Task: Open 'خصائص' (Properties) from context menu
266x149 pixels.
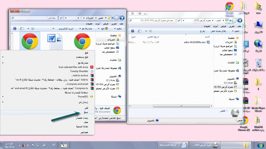Action: click(84, 132)
